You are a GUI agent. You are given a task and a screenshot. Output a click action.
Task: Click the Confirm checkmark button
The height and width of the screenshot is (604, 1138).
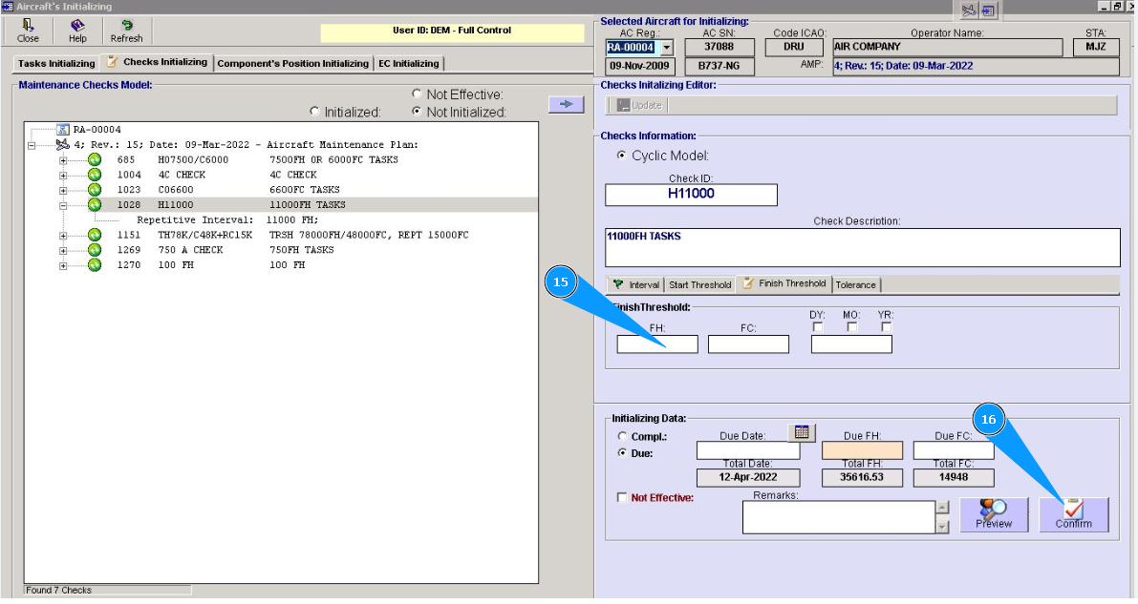click(1073, 514)
